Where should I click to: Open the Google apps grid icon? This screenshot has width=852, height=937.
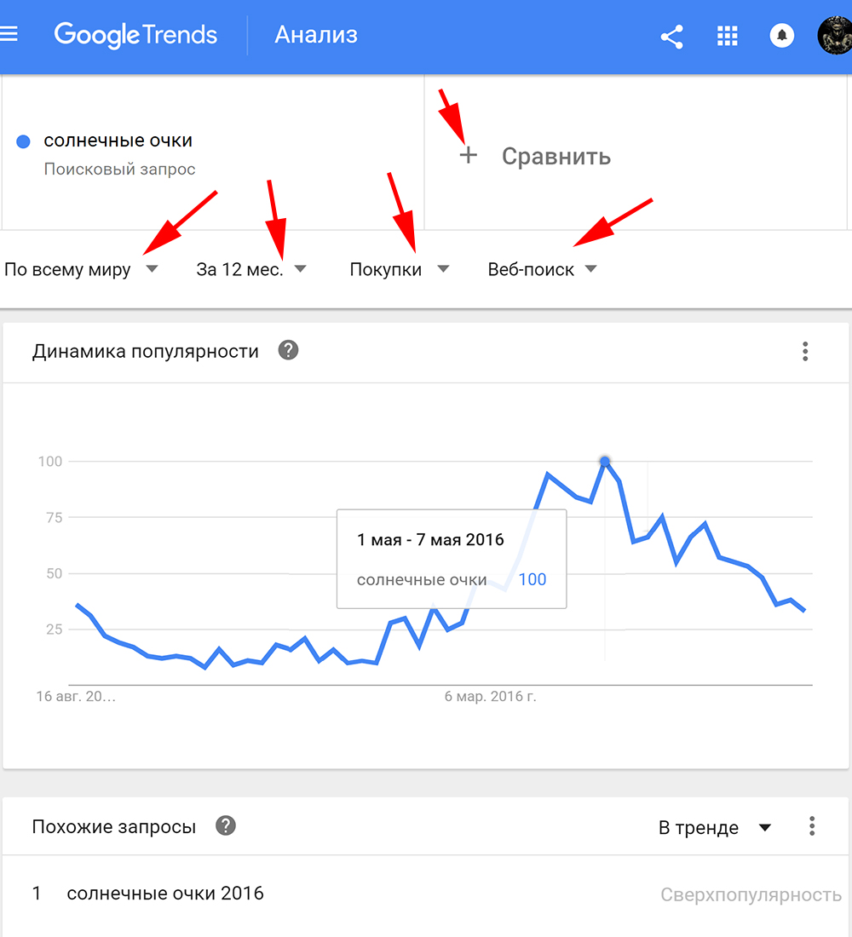tap(727, 36)
